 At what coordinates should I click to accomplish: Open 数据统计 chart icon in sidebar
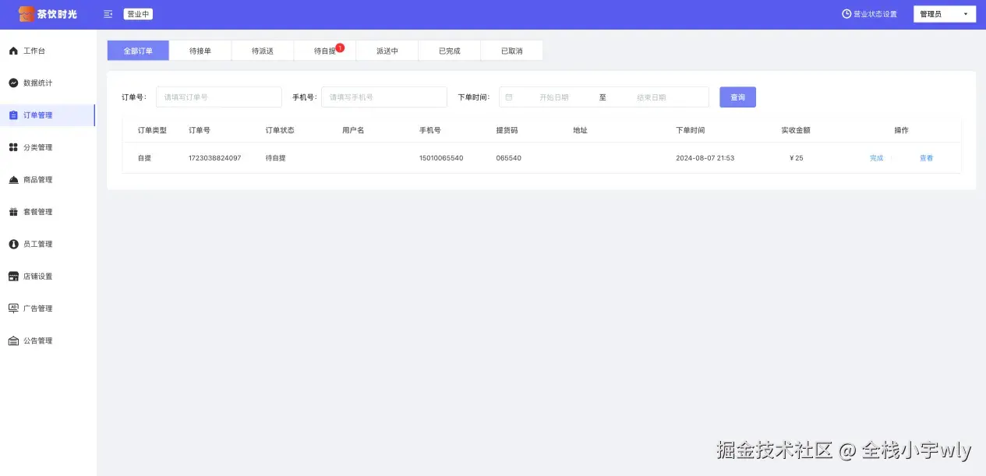(x=13, y=83)
